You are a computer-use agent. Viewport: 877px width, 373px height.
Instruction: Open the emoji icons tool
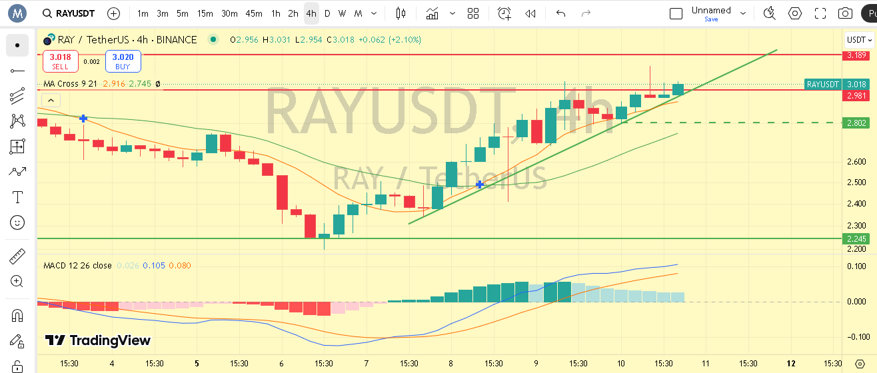(17, 222)
